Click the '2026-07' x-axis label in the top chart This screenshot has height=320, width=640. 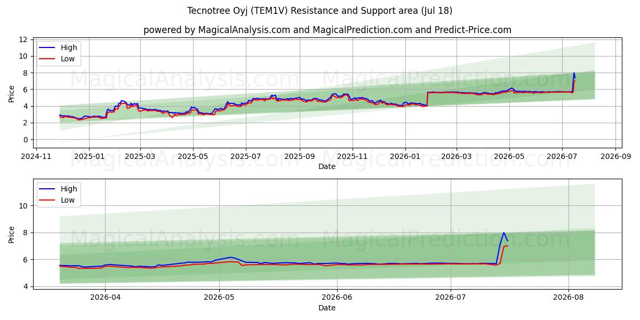(562, 157)
